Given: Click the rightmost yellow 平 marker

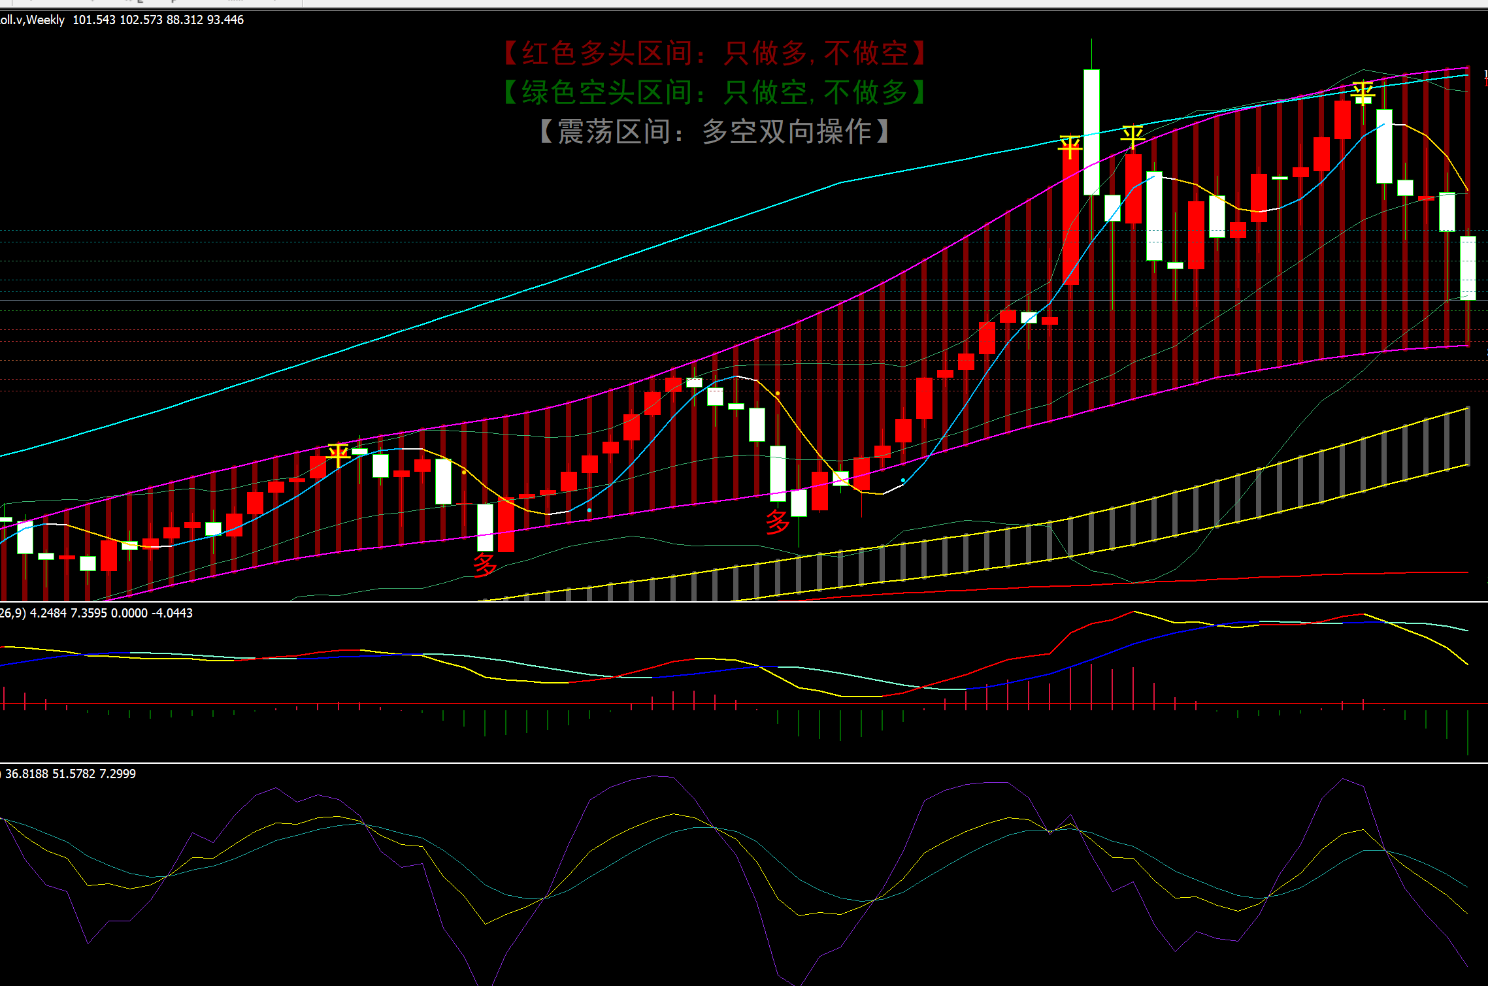Looking at the screenshot, I should click(1363, 92).
